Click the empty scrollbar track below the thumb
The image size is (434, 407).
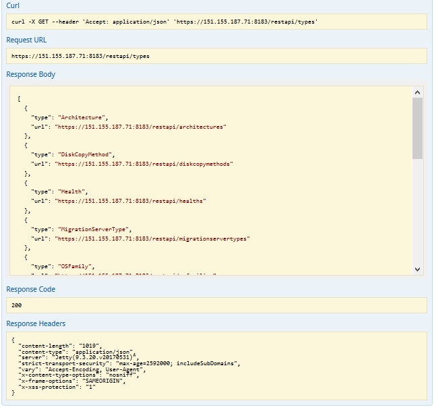click(417, 212)
